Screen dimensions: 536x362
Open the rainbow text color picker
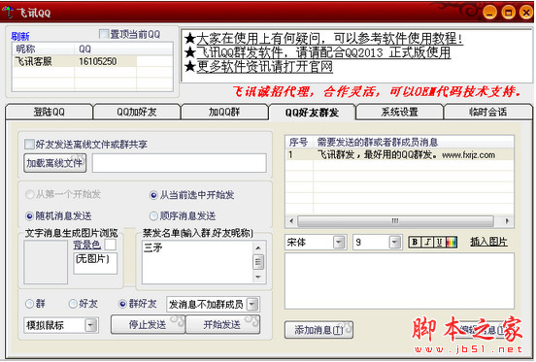[452, 243]
